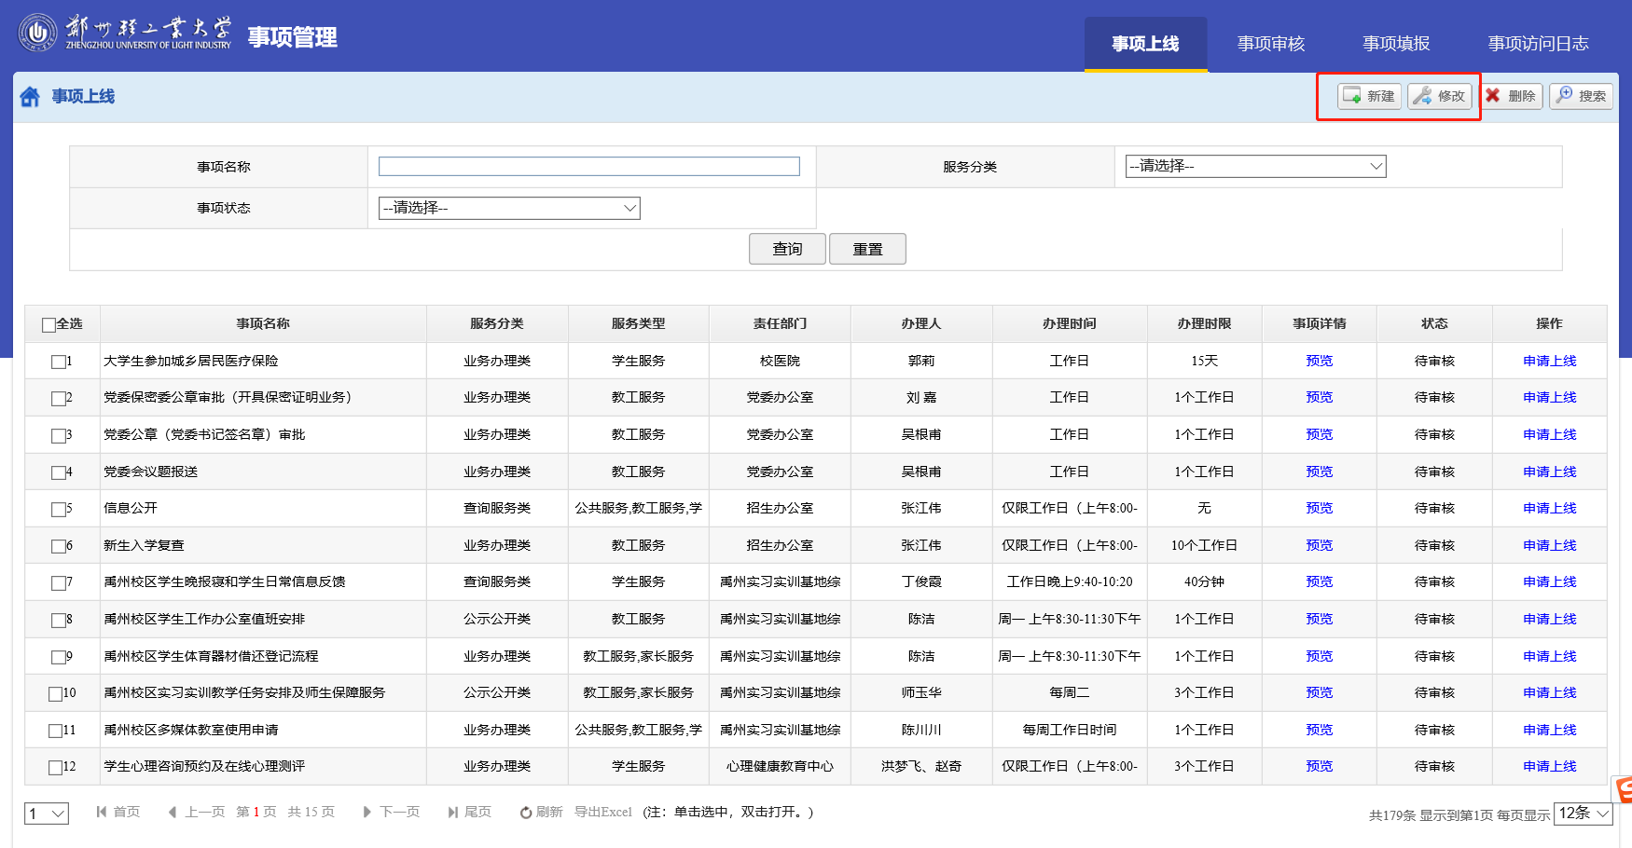Check row 3 党委公章 checkbox
The height and width of the screenshot is (848, 1632).
(x=58, y=435)
